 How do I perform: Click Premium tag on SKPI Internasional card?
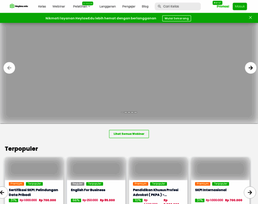(x=203, y=184)
